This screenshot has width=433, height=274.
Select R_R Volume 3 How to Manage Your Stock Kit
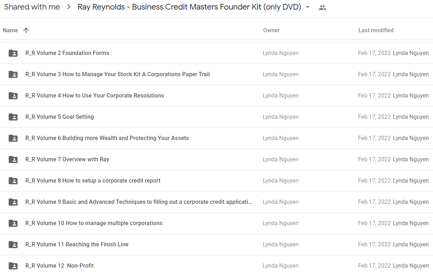(x=118, y=74)
